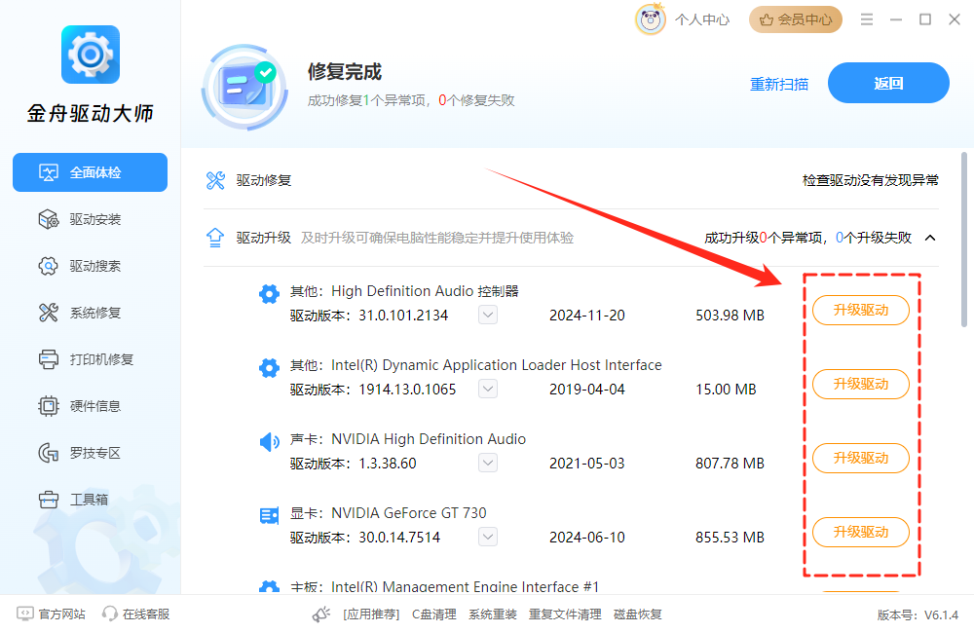Viewport: 974px width, 633px height.
Task: Expand version list for NVIDIA GeForce GT 730
Action: (x=487, y=537)
